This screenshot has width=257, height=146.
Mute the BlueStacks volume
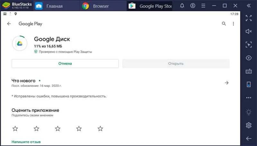(x=249, y=31)
